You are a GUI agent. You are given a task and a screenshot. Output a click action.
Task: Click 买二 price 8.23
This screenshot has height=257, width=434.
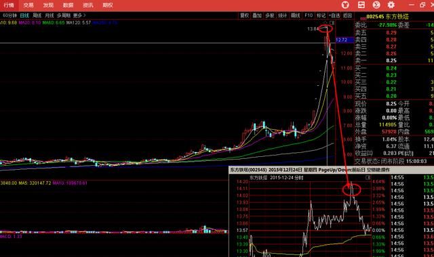tap(391, 75)
